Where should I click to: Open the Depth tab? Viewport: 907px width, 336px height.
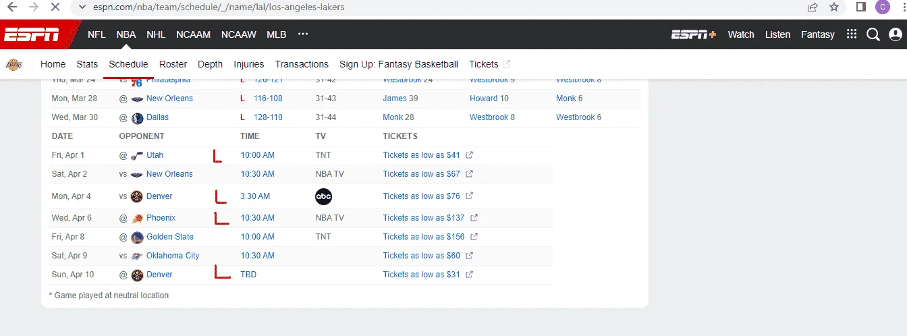[x=210, y=64]
